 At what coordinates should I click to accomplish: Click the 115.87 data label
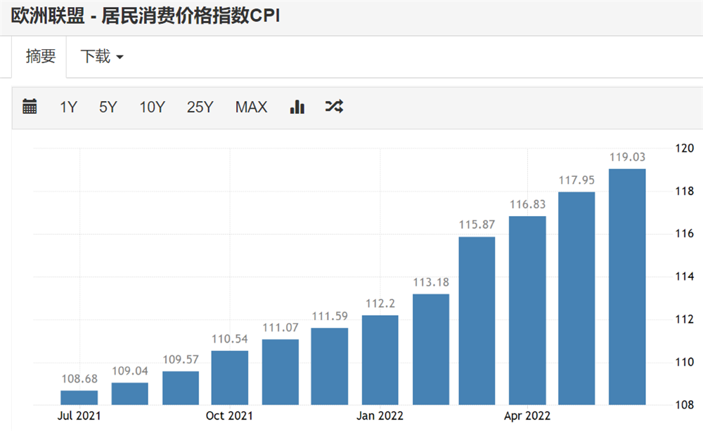[477, 225]
